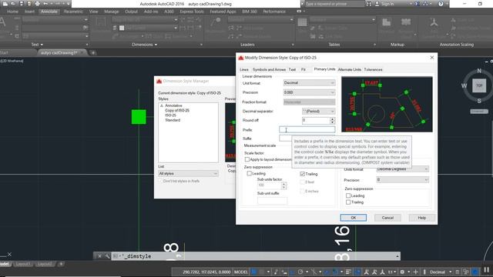This screenshot has width=493, height=277.
Task: Open the linear Precision 0.000 dropdown
Action: pos(310,92)
